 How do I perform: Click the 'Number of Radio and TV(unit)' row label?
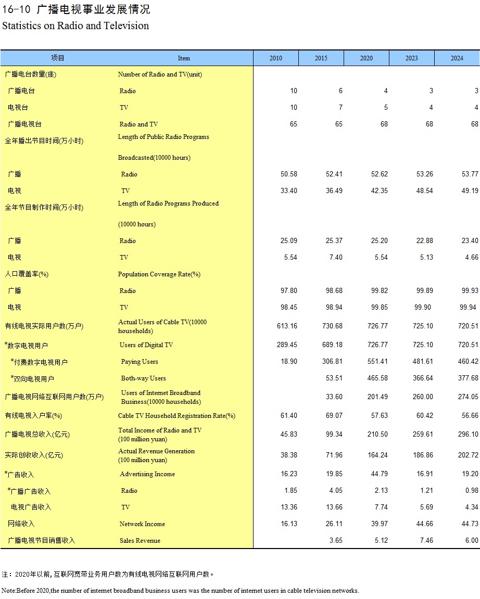[160, 74]
